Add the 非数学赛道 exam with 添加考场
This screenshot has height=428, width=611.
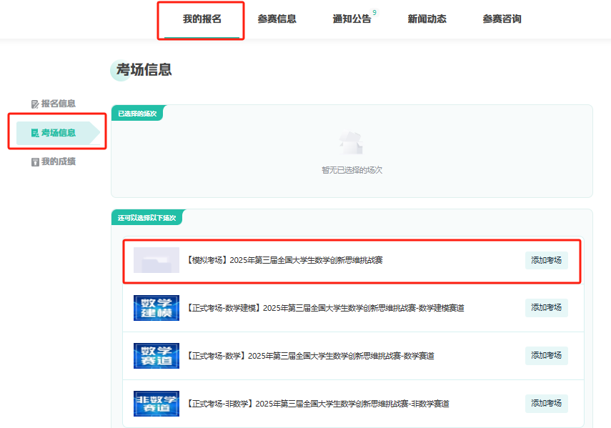point(546,404)
